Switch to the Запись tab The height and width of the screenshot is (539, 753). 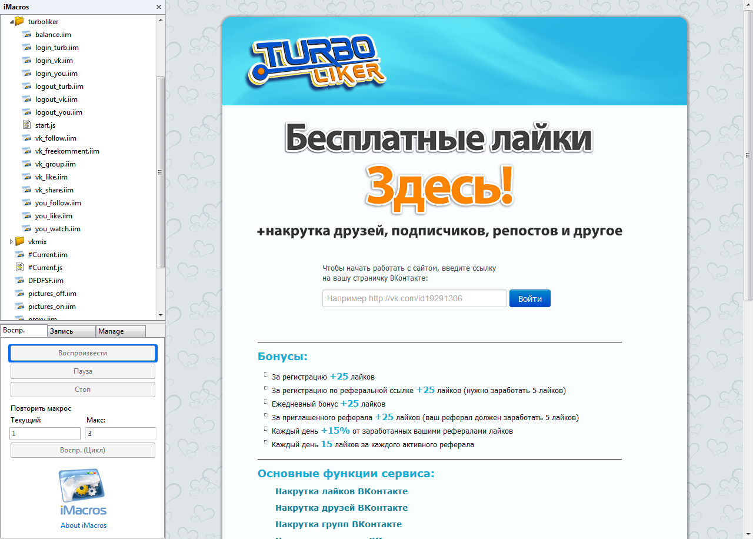pos(71,331)
